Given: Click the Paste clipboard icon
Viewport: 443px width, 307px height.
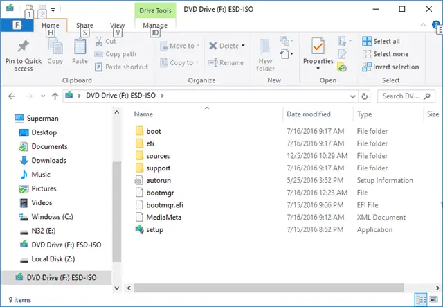Looking at the screenshot, I should [x=80, y=46].
